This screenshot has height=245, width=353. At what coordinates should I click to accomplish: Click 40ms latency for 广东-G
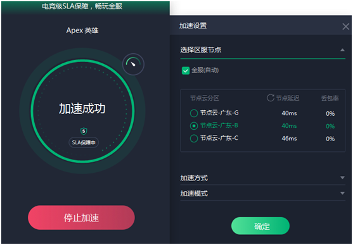pyautogui.click(x=289, y=113)
